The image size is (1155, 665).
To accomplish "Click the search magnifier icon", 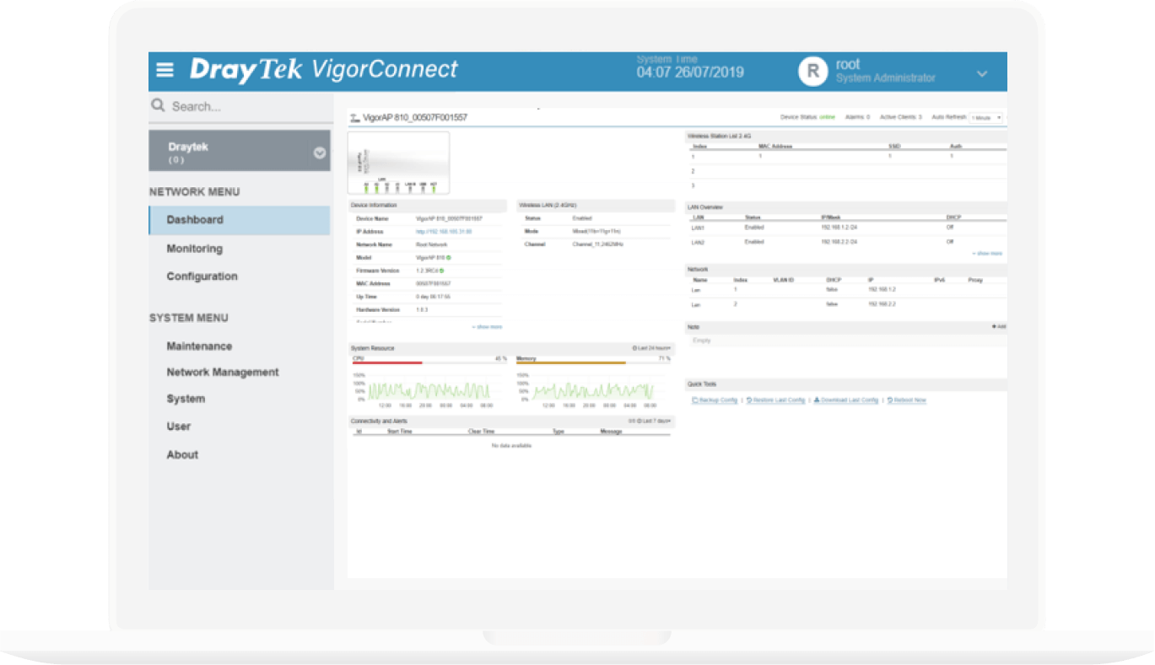I will coord(158,105).
